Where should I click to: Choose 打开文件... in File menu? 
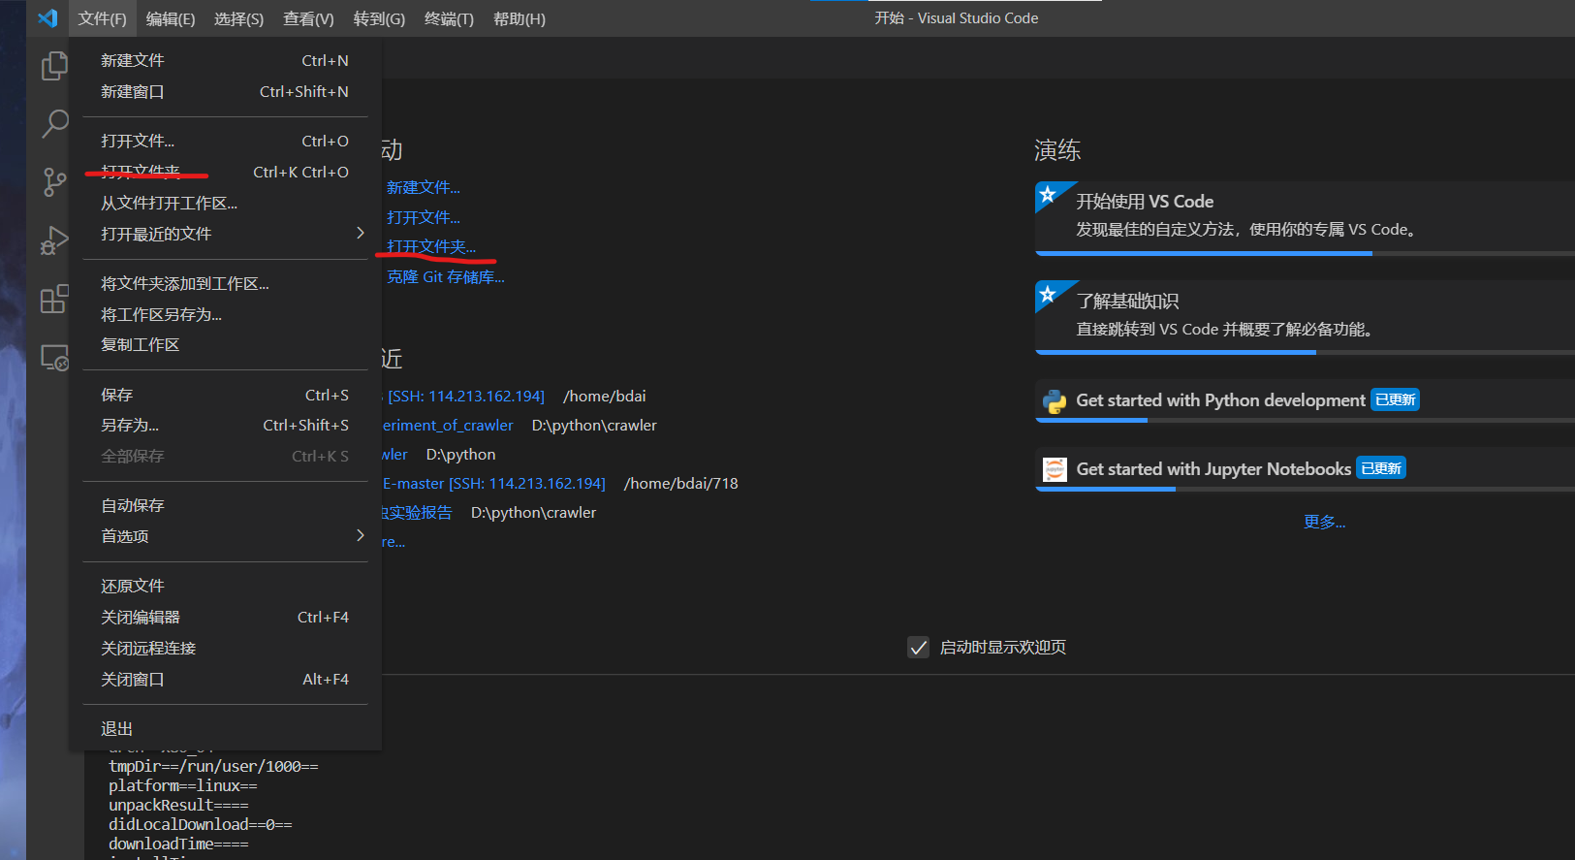[225, 141]
